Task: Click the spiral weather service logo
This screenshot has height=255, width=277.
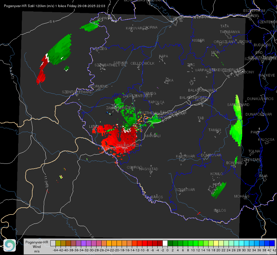Action: (10, 245)
